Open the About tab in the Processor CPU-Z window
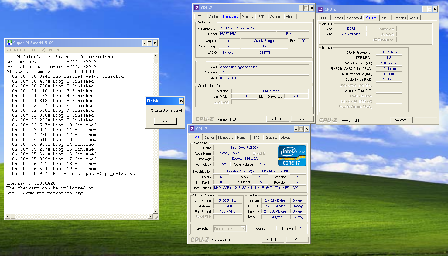Image resolution: width=448 pixels, height=256 pixels. [x=286, y=138]
